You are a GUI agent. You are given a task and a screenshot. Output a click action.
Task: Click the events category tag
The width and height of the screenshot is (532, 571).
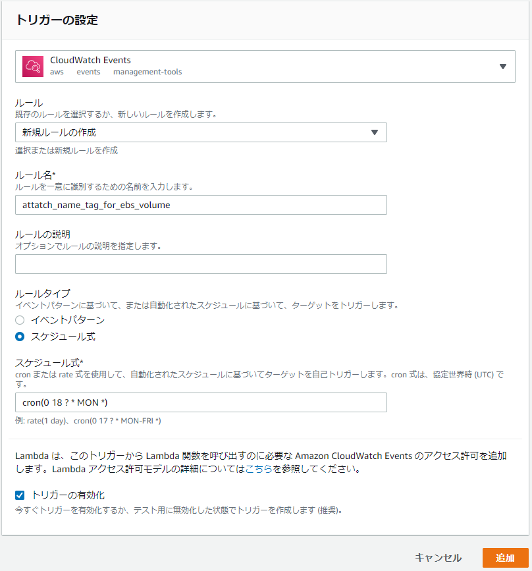pyautogui.click(x=88, y=72)
